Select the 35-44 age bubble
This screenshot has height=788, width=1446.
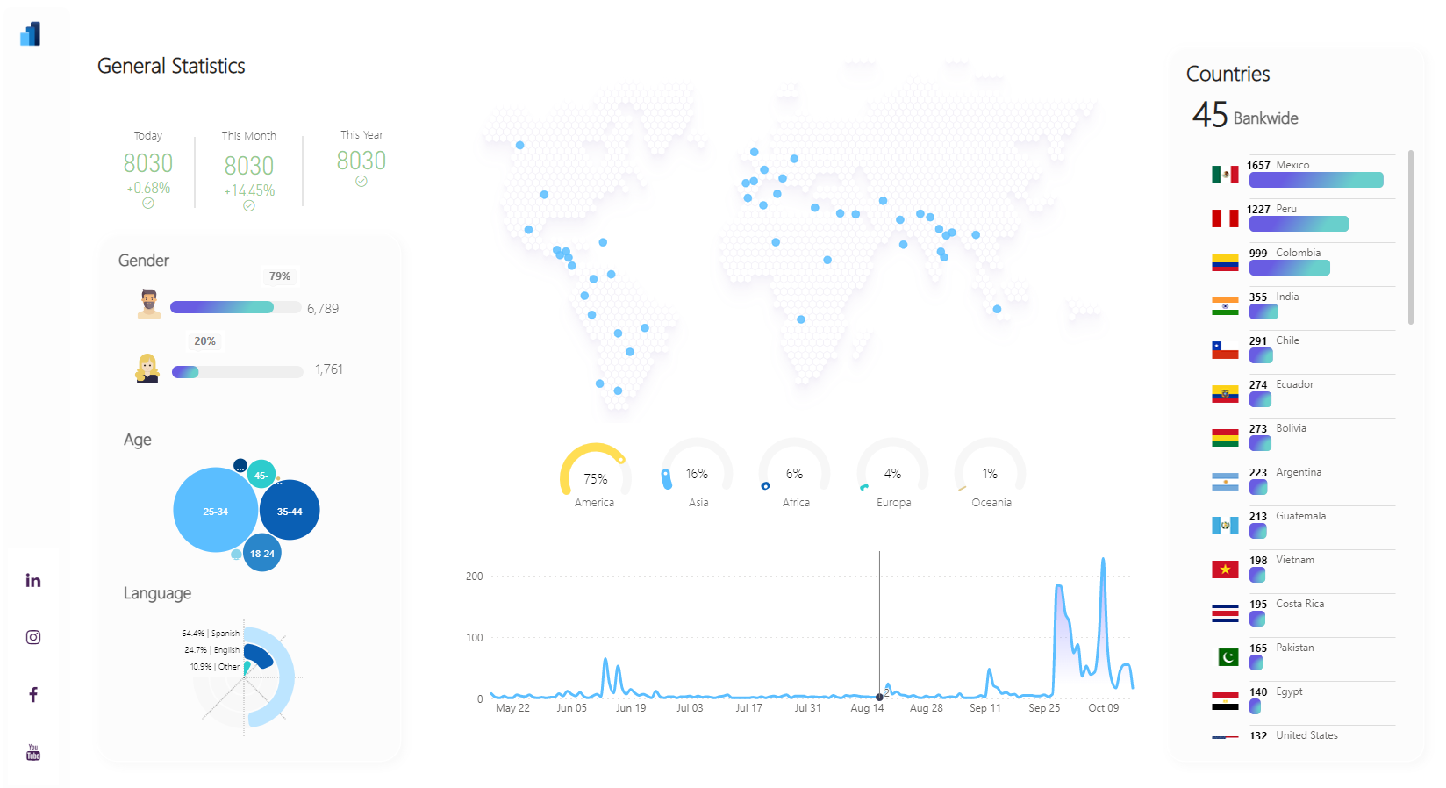pos(290,510)
